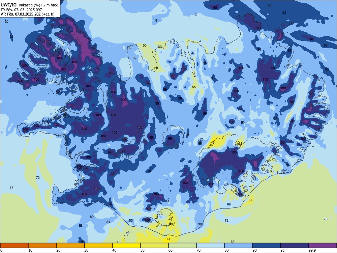The height and width of the screenshot is (253, 337).
Task: Click the '81' humidity value on the map
Action: tap(157, 21)
